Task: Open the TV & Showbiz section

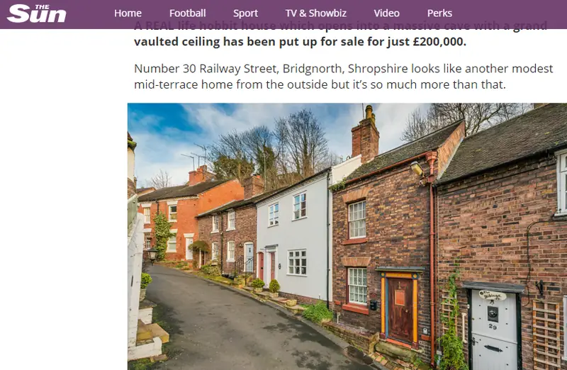Action: [x=315, y=13]
